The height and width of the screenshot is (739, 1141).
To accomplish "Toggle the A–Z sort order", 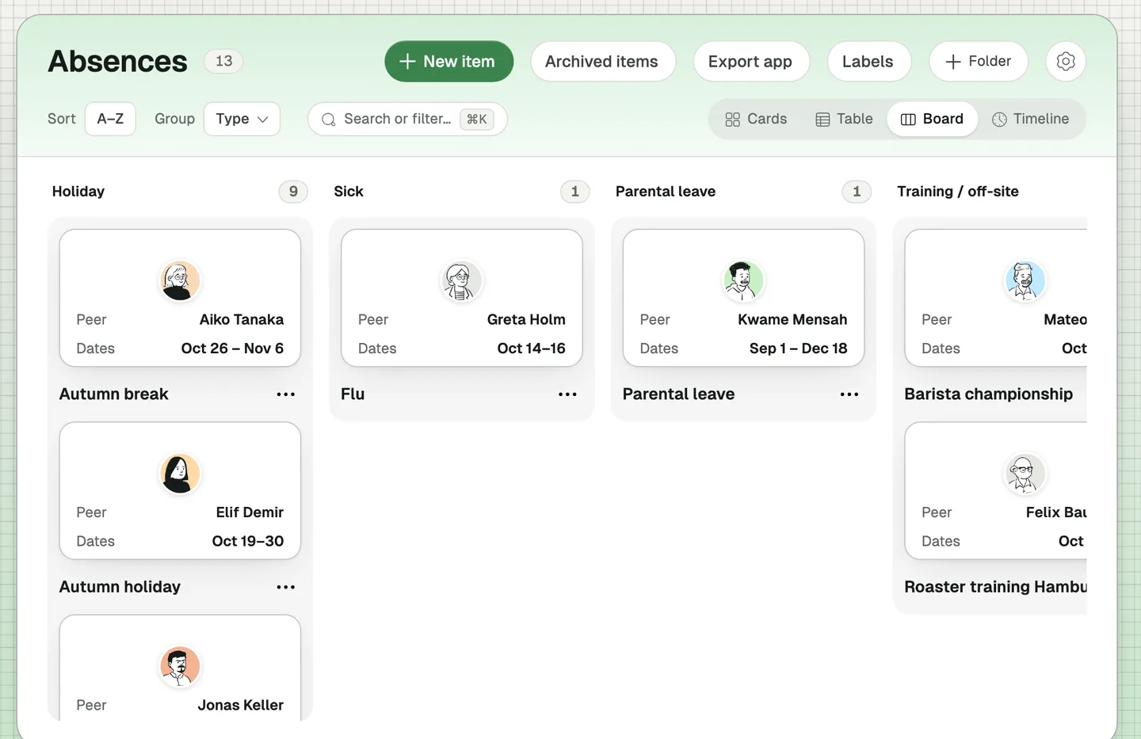I will coord(110,119).
